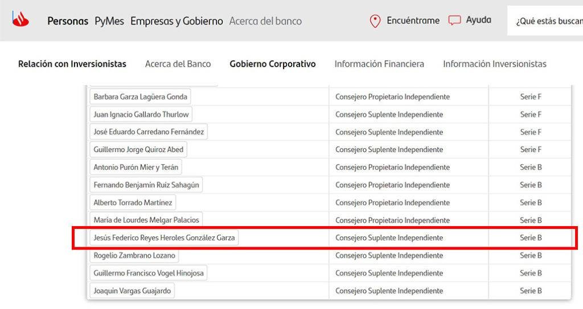The height and width of the screenshot is (309, 583).
Task: Open the Información Financiera tab
Action: coord(379,64)
